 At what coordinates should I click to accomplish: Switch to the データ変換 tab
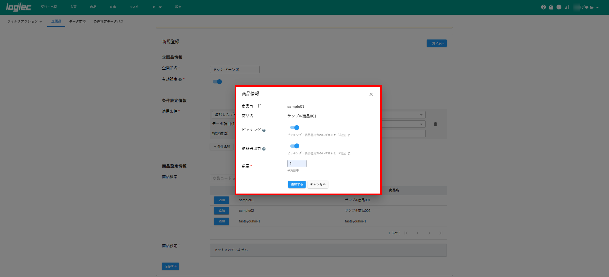click(x=78, y=22)
